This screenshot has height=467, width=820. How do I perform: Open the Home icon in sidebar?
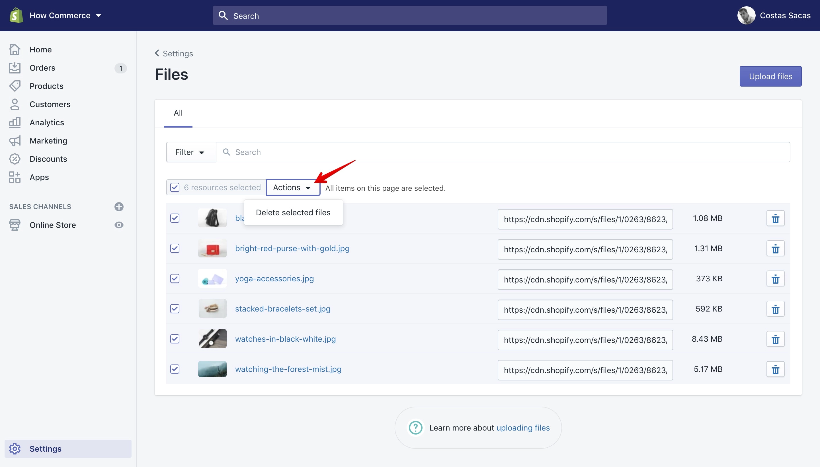(x=15, y=49)
